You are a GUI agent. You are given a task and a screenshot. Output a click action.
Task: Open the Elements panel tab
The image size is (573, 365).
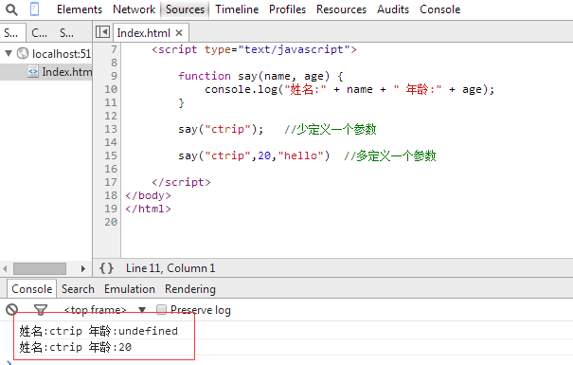[x=80, y=9]
